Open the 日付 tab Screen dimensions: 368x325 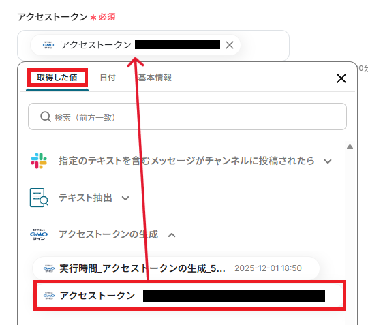tap(108, 78)
